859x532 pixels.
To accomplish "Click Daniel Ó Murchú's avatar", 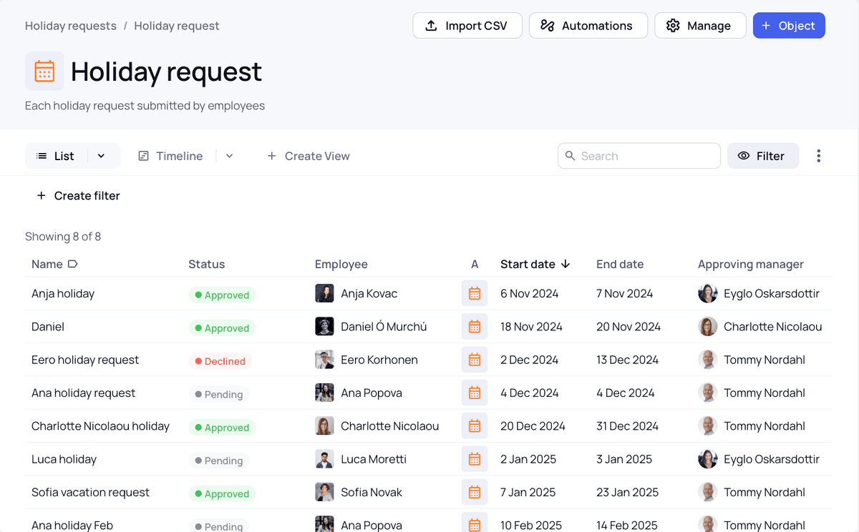I will 324,327.
